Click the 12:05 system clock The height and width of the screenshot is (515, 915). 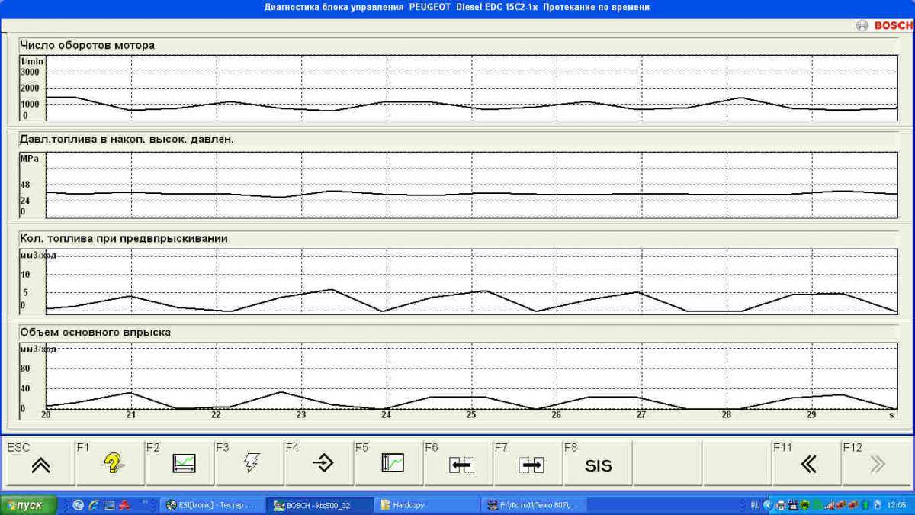(x=897, y=505)
